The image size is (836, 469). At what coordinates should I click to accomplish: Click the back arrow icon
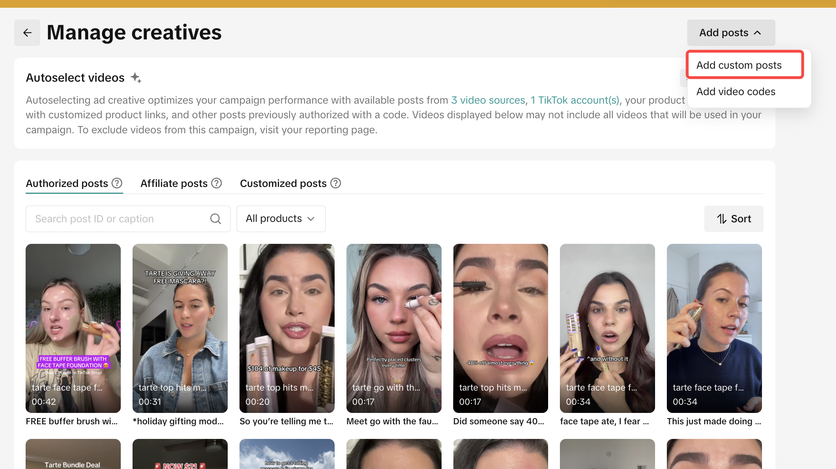point(27,33)
